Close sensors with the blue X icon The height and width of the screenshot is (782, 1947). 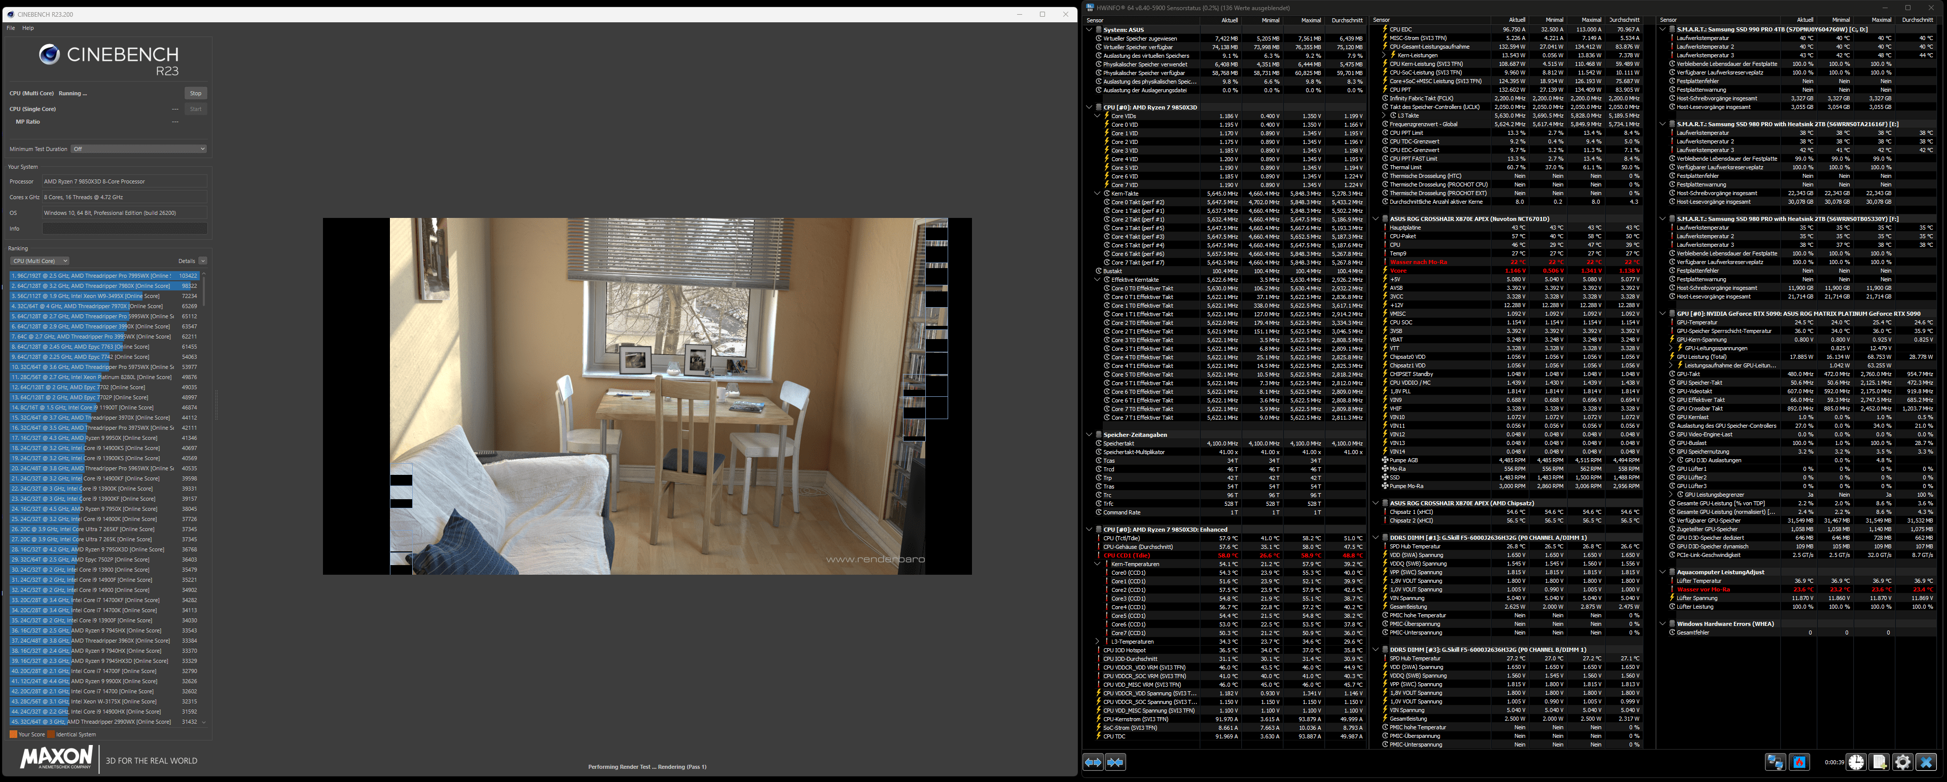[1926, 762]
